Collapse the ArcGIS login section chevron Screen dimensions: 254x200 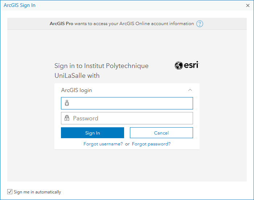point(190,90)
